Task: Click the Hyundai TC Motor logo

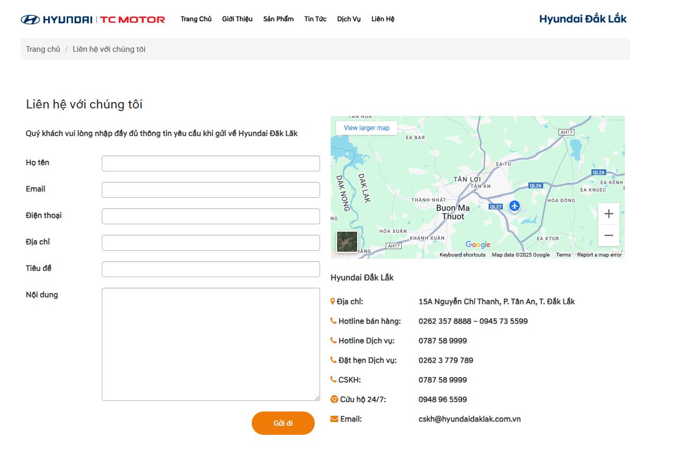Action: coord(93,20)
